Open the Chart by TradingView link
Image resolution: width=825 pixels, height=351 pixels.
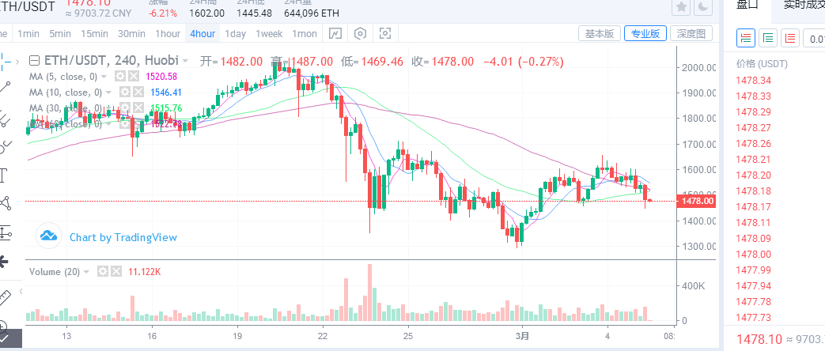coord(123,237)
